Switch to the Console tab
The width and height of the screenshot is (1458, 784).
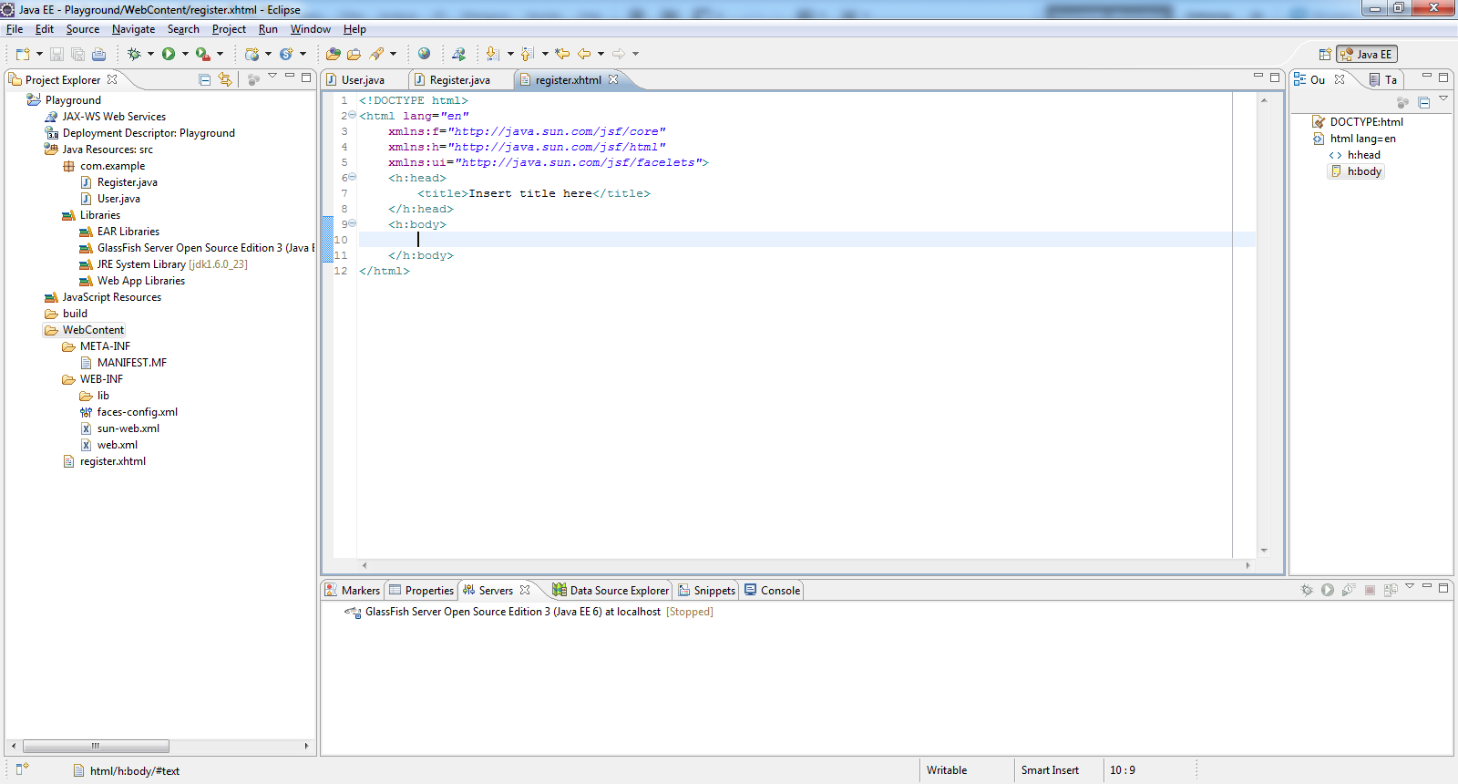pos(773,591)
